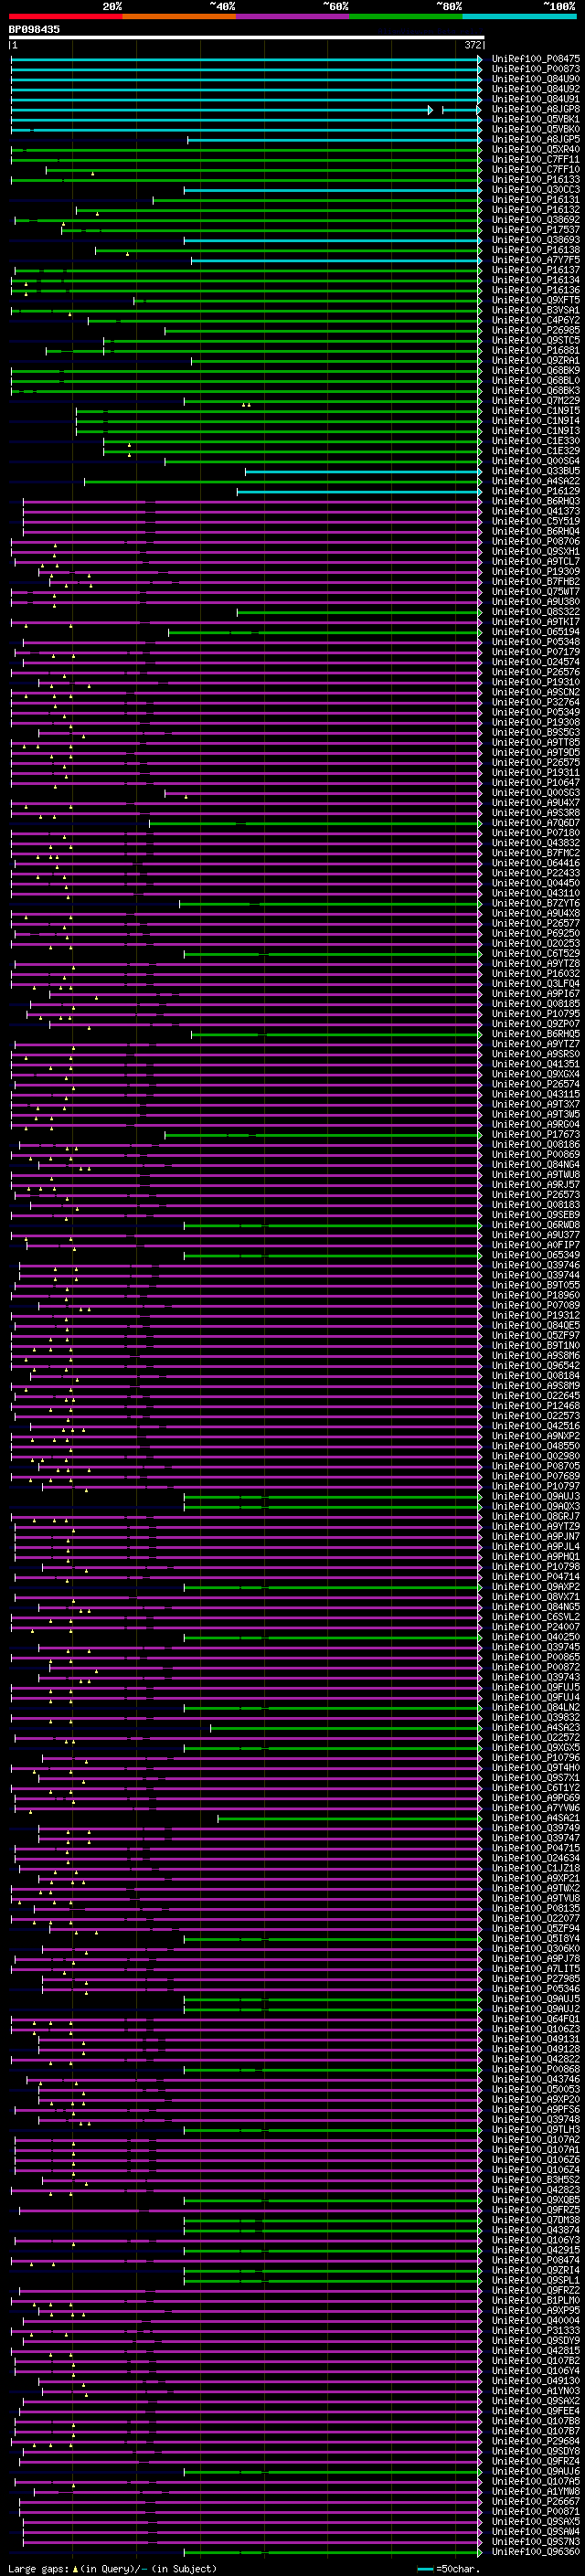Image resolution: width=585 pixels, height=2576 pixels.
Task: Select the UniRef100_P07179 label
Action: (535, 652)
